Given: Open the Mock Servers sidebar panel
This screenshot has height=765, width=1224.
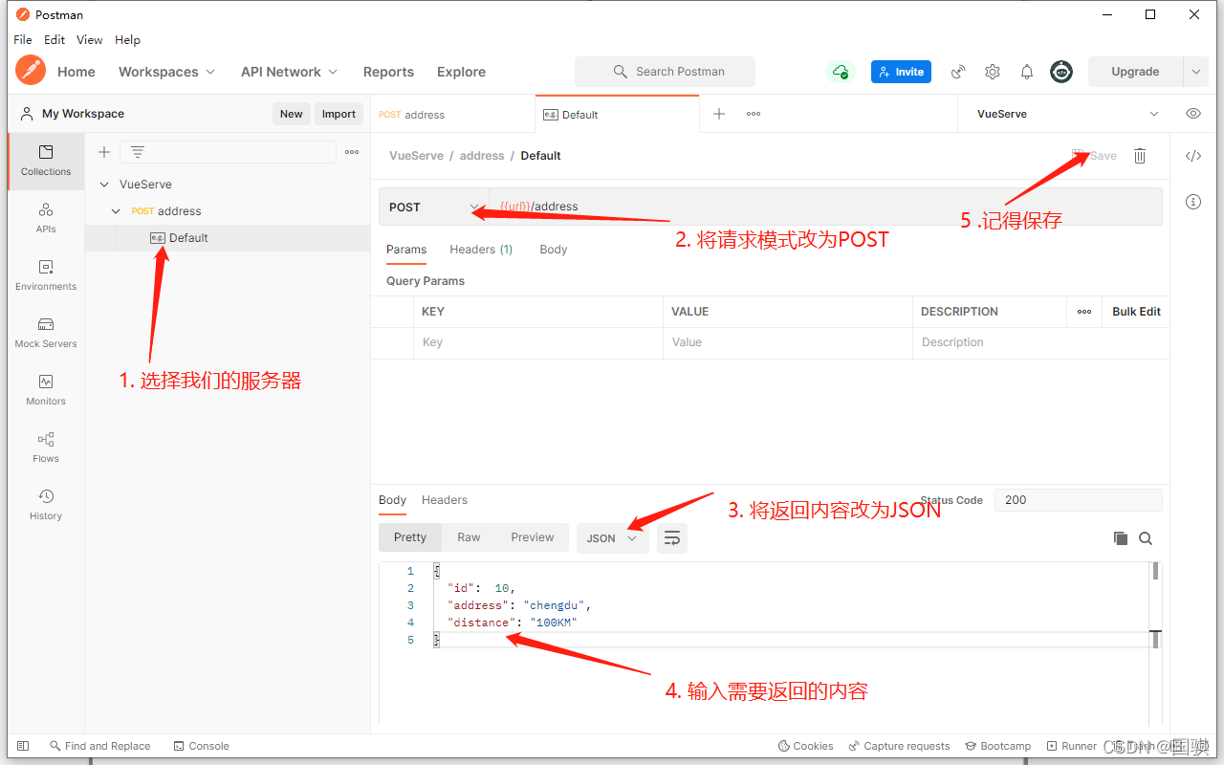Looking at the screenshot, I should pos(46,333).
